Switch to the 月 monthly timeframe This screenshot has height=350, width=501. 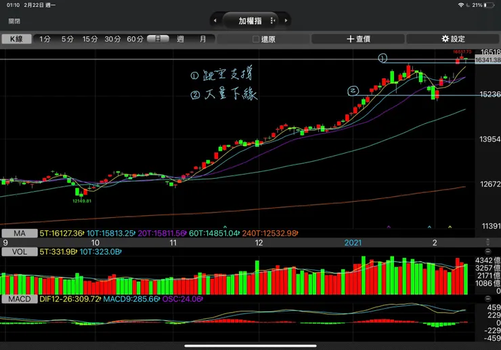point(202,39)
